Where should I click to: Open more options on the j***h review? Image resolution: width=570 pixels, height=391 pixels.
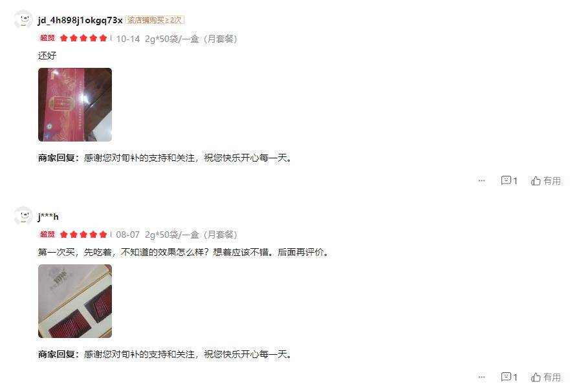481,377
